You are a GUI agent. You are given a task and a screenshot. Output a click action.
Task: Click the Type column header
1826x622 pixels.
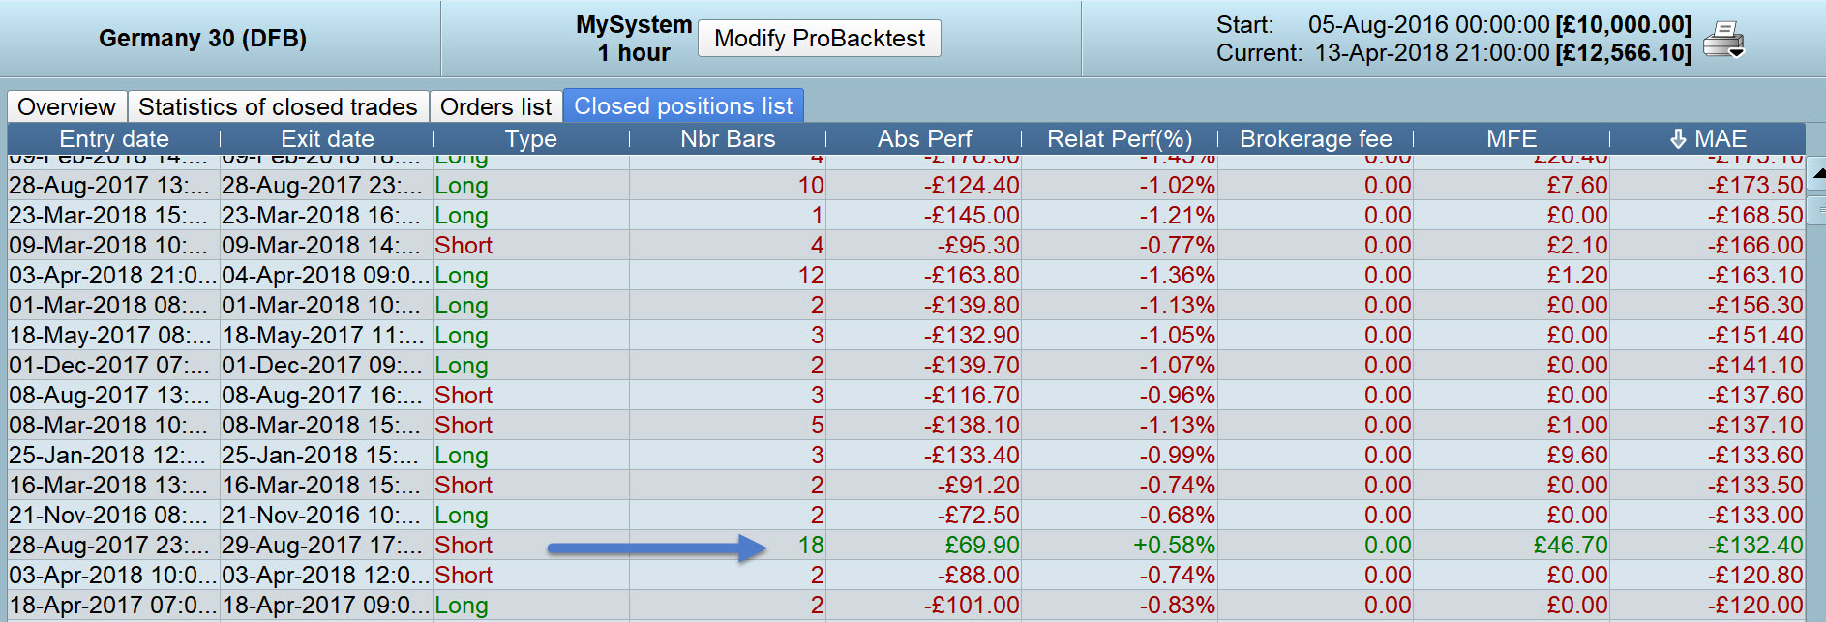point(530,139)
